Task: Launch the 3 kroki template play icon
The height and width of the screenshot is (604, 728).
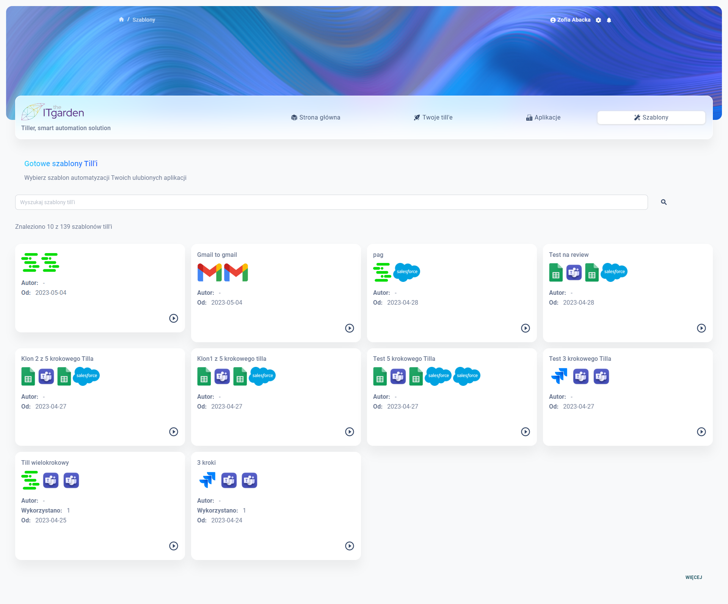Action: tap(349, 546)
